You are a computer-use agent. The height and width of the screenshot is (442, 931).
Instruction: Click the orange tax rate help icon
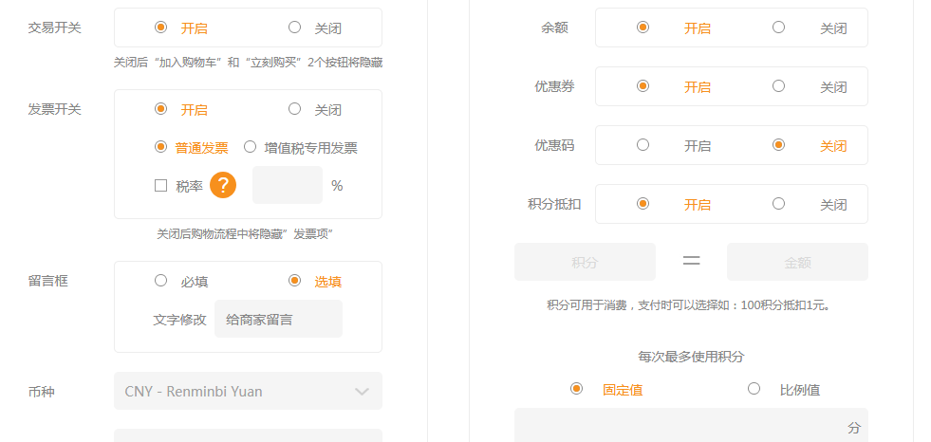click(x=223, y=185)
